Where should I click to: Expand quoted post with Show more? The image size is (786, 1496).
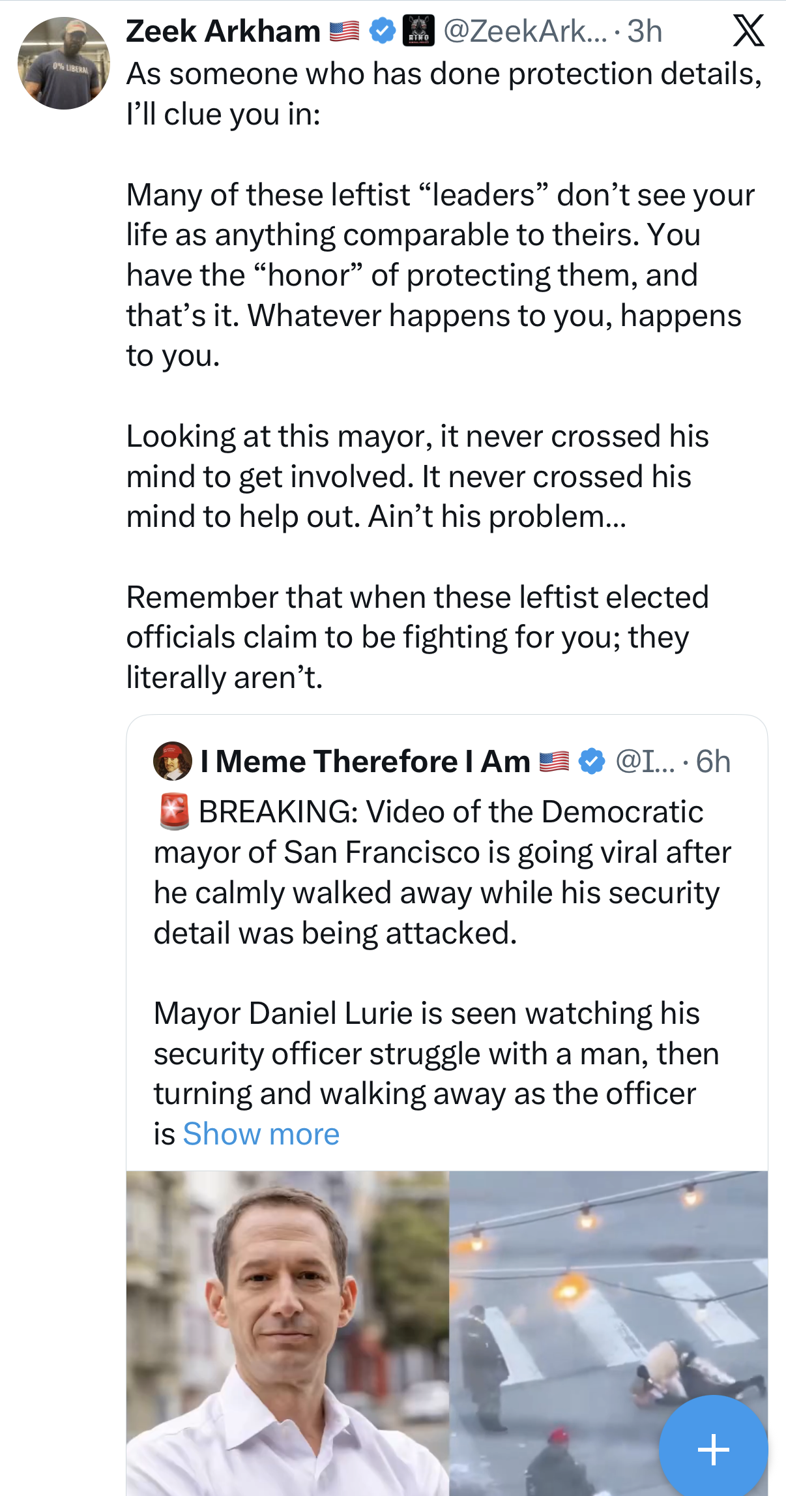point(261,1134)
